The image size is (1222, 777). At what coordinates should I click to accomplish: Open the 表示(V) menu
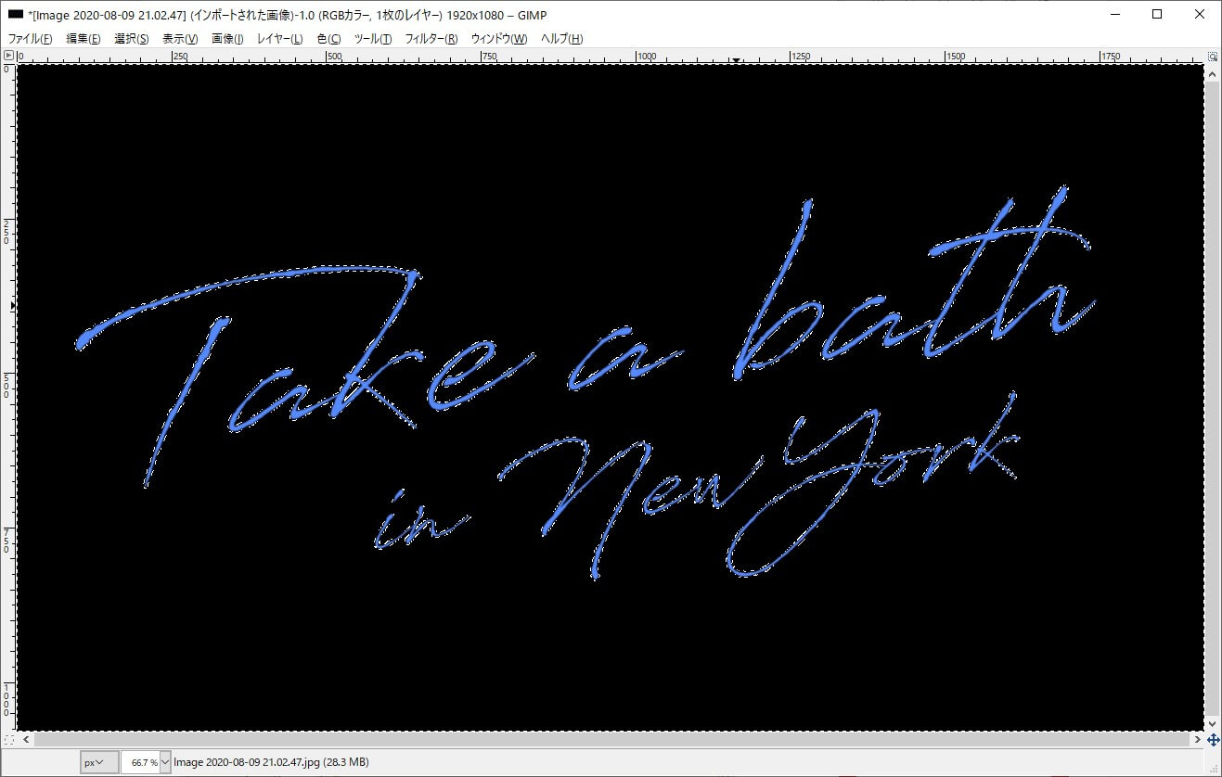180,38
